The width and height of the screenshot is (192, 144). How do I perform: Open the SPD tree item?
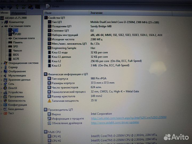[x=15, y=46]
